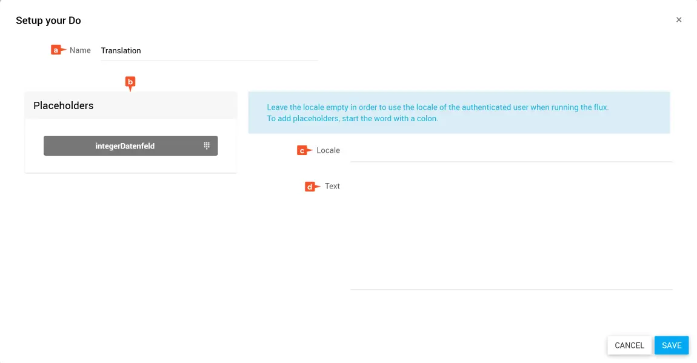Click the Locale label

coord(328,150)
